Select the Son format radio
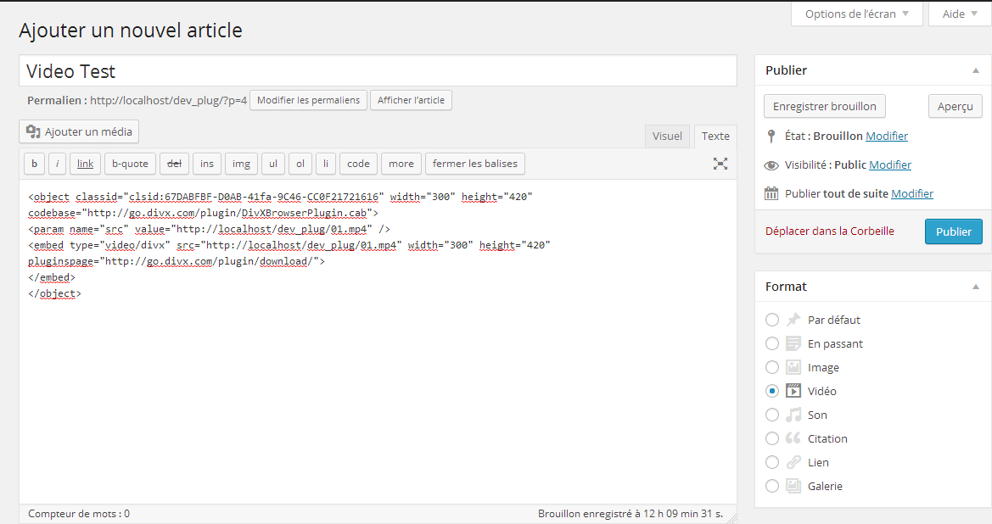Viewport: 992px width, 524px height. pyautogui.click(x=772, y=415)
